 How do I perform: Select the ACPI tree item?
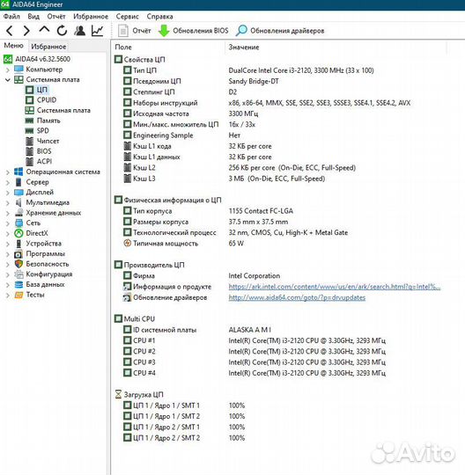44,162
